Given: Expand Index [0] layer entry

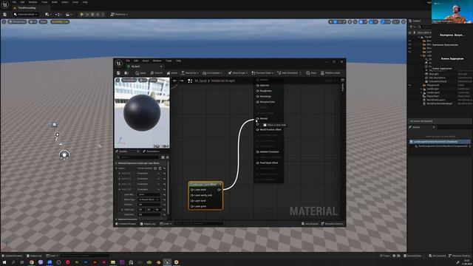Looking at the screenshot, I should coord(120,174).
